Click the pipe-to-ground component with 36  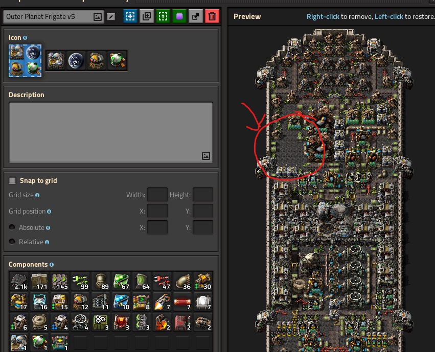coord(182,281)
